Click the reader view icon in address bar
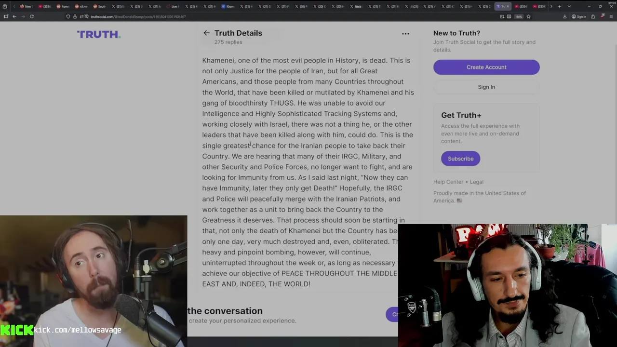Screen dimensions: 617x347 (x=509, y=16)
